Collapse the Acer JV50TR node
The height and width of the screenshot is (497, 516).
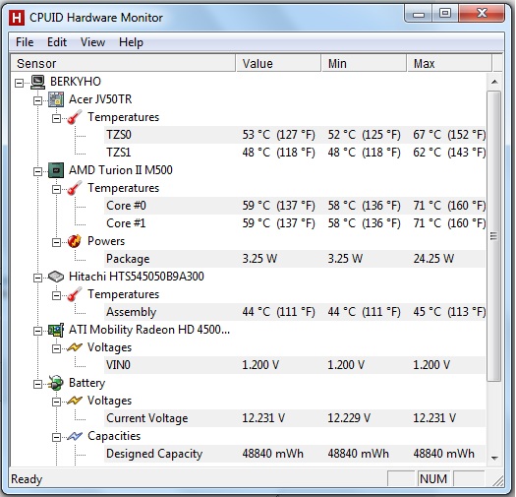pyautogui.click(x=38, y=100)
